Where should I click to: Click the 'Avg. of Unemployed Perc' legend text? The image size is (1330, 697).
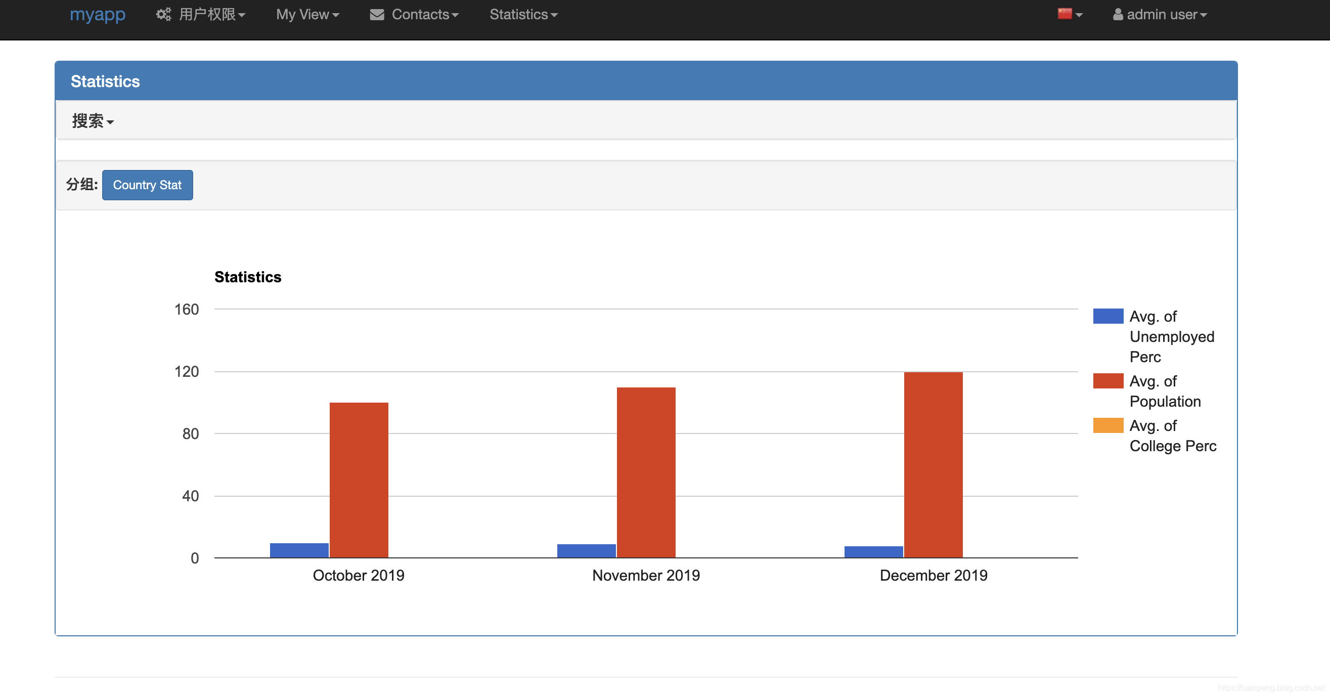tap(1172, 337)
